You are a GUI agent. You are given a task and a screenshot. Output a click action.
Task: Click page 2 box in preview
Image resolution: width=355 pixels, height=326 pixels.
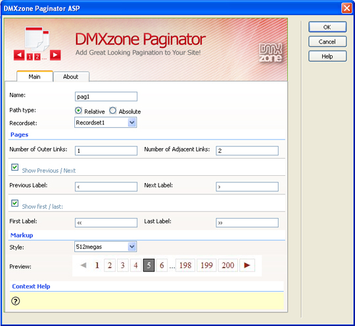(x=110, y=265)
